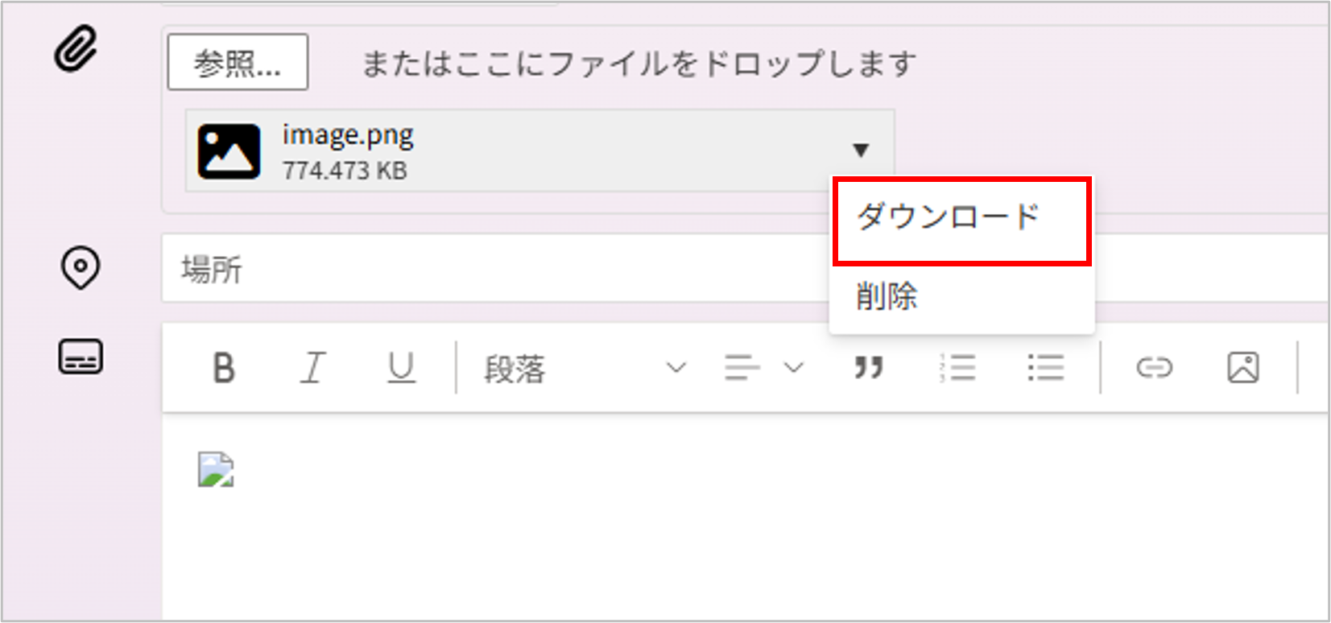Toggle italic formatting
The height and width of the screenshot is (623, 1331).
[x=312, y=368]
